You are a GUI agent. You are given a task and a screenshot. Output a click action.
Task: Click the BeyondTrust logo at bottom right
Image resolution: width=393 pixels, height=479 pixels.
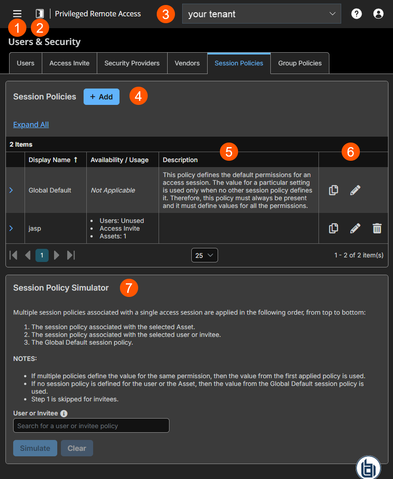[x=368, y=467]
